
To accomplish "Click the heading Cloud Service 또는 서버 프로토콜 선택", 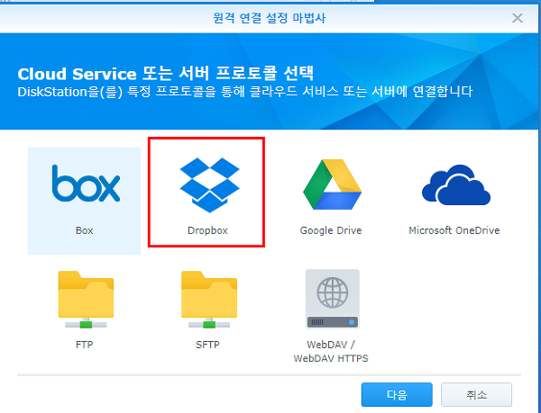I will (166, 73).
